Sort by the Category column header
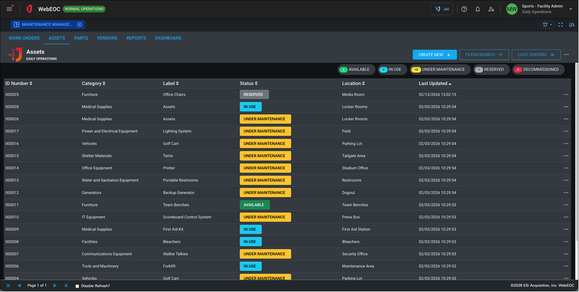Image resolution: width=579 pixels, height=292 pixels. click(x=93, y=83)
